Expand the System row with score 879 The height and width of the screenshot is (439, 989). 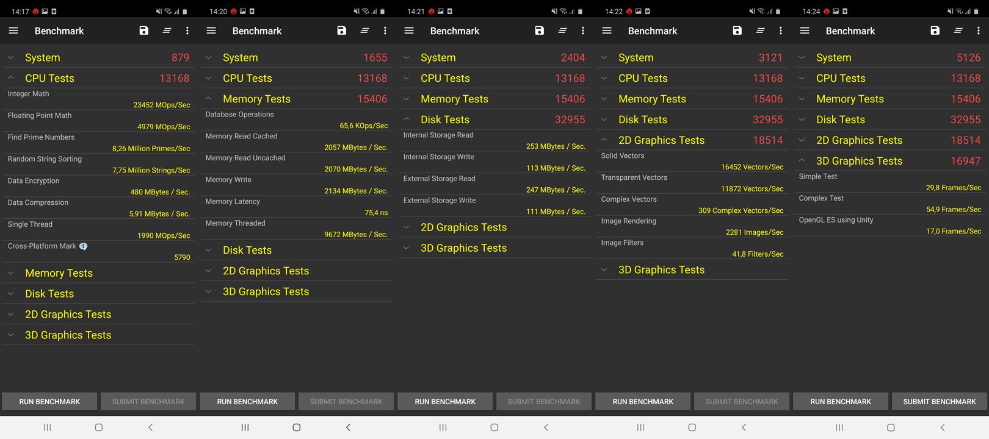(99, 57)
